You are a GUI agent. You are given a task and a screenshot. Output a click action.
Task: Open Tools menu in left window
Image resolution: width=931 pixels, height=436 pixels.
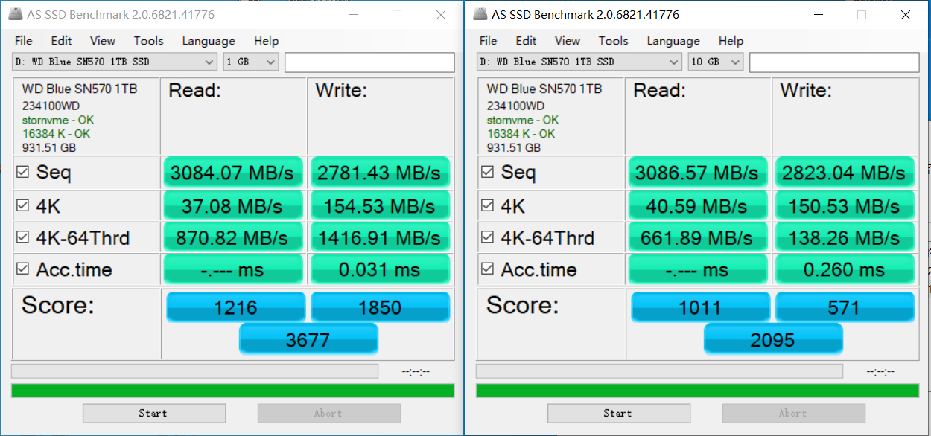(x=148, y=41)
